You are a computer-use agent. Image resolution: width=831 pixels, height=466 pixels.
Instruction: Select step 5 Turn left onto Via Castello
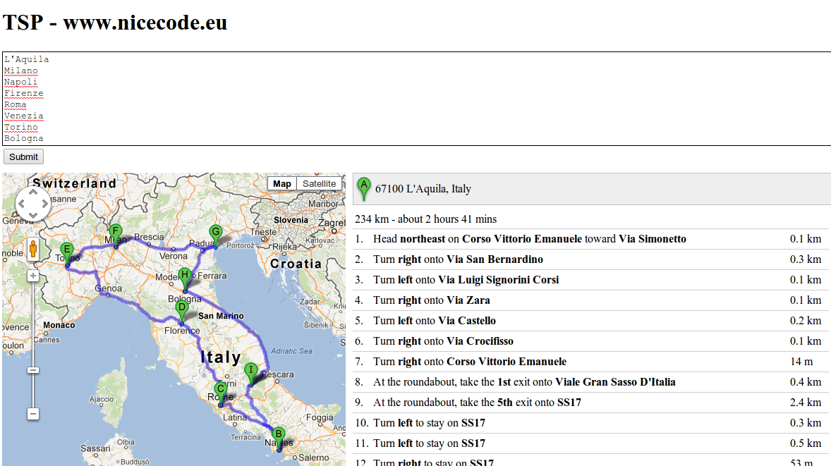click(x=592, y=321)
